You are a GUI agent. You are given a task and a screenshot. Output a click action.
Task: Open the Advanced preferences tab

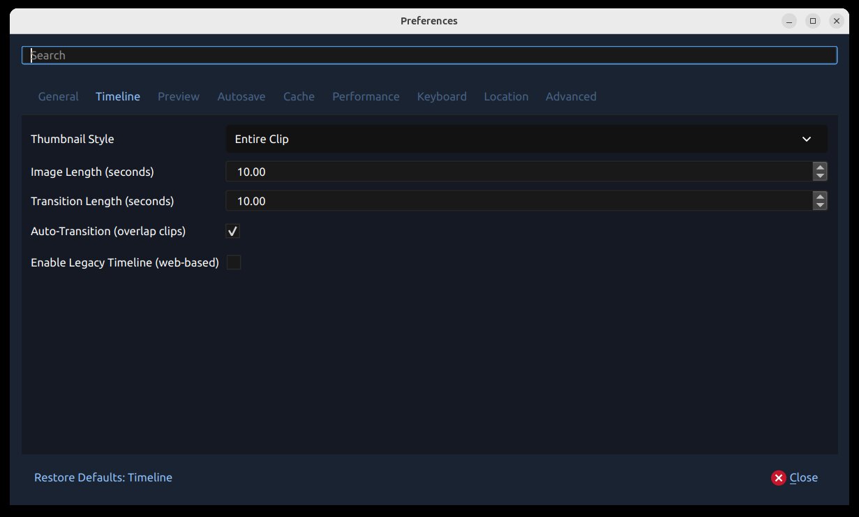tap(571, 96)
